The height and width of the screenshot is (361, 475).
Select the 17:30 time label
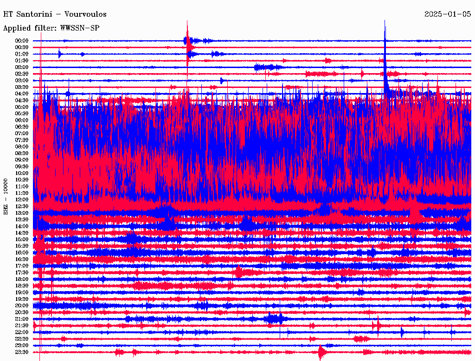(x=22, y=273)
